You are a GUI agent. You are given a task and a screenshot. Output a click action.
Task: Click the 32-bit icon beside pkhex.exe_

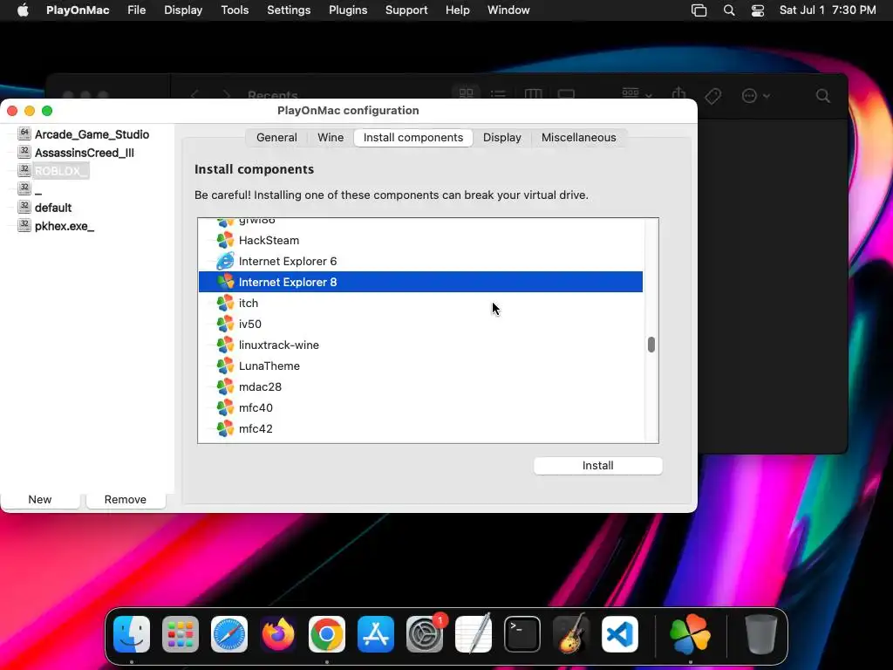point(24,225)
